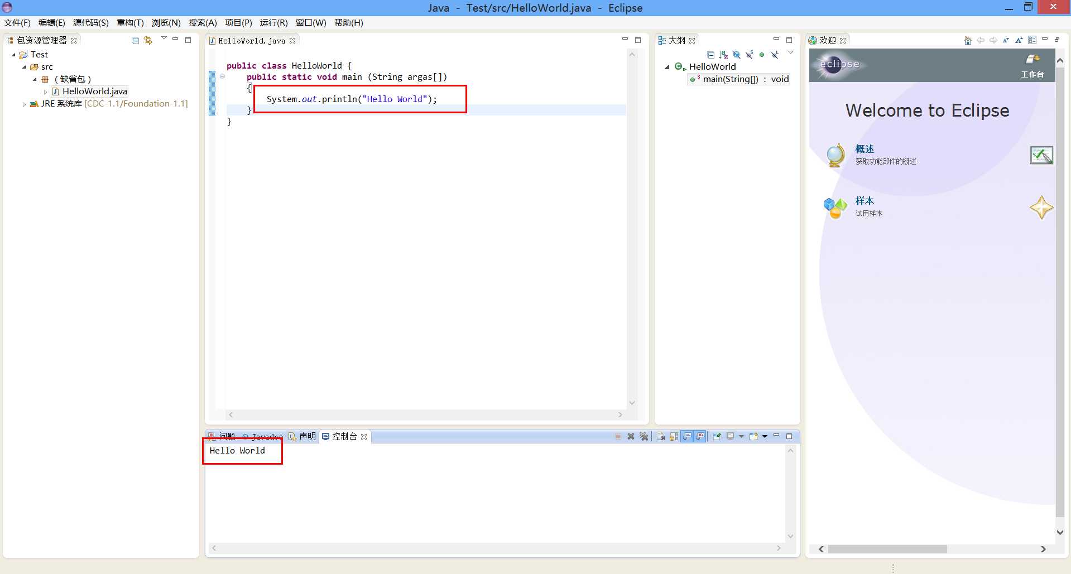Open the Overview (概述) link
The image size is (1071, 574).
(x=865, y=149)
